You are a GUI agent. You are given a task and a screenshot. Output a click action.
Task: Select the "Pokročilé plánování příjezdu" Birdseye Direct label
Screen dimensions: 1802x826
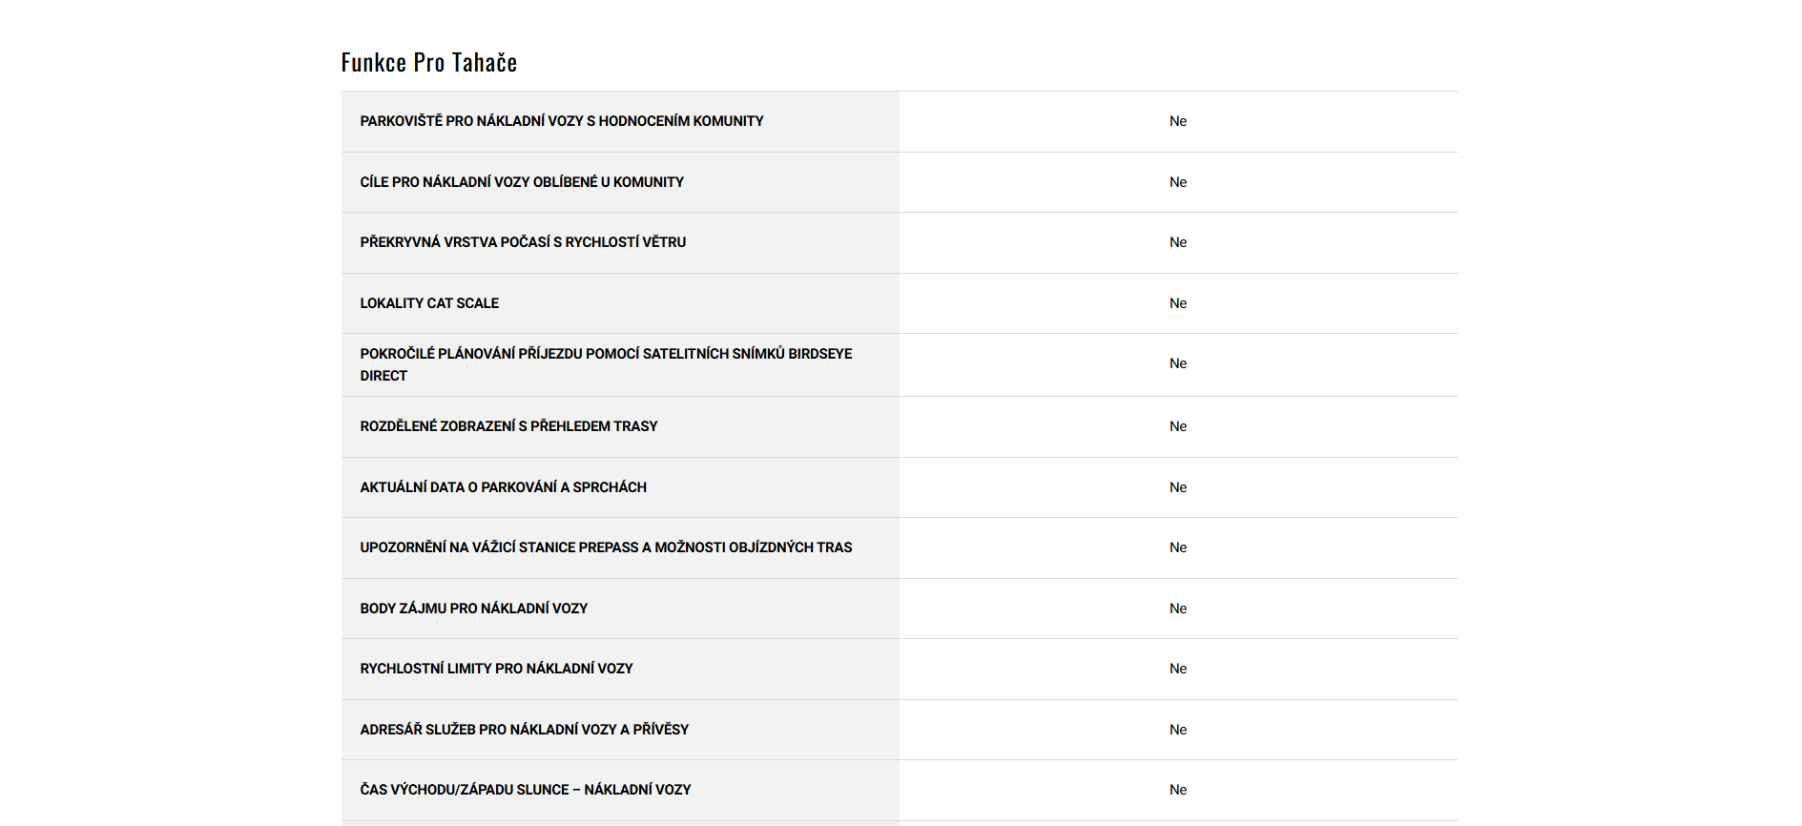tap(606, 364)
